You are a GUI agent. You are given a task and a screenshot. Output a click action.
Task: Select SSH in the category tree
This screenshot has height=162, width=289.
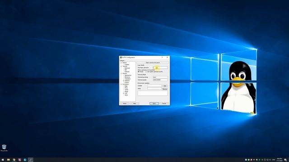tap(126, 93)
